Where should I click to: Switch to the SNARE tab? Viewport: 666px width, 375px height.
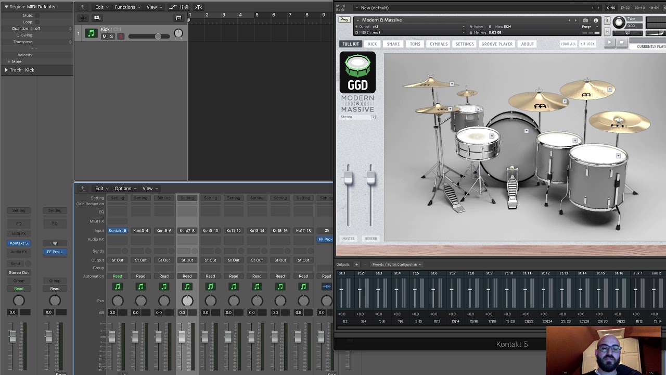pyautogui.click(x=393, y=44)
